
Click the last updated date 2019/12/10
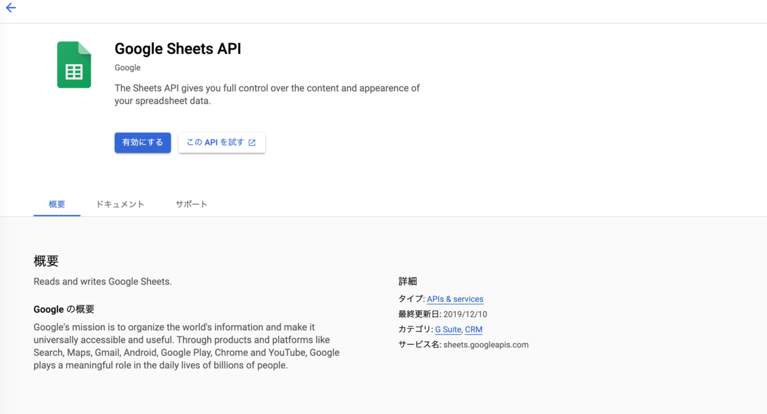coord(465,314)
